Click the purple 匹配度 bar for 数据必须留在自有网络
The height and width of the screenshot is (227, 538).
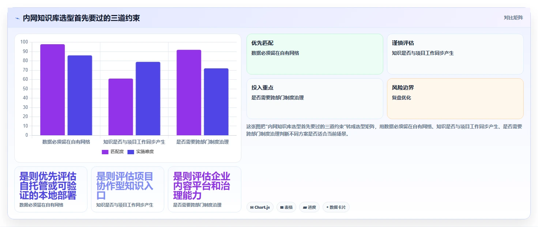tap(53, 90)
